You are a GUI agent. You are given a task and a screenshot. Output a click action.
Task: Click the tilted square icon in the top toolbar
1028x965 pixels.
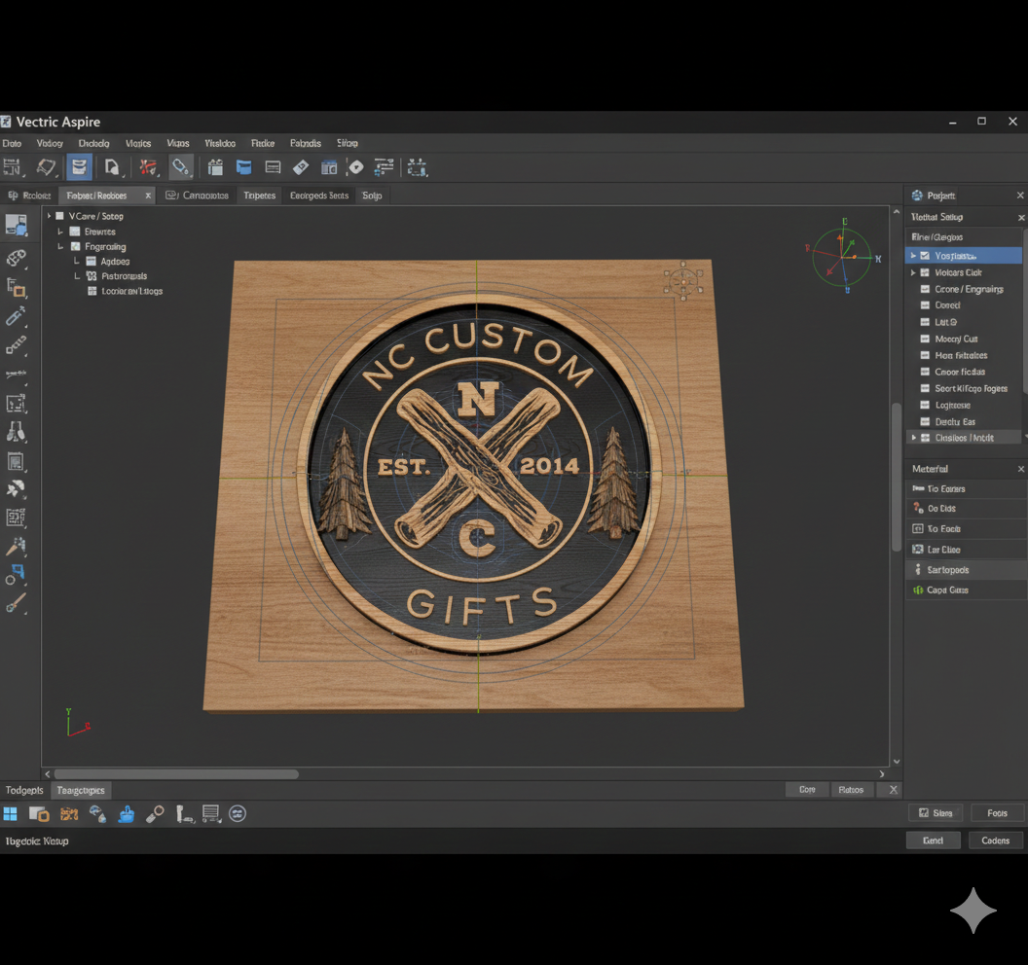46,167
